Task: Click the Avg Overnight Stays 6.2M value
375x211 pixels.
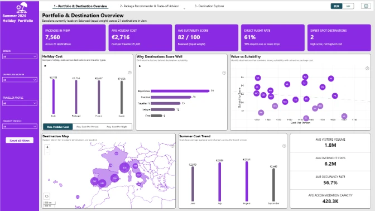Action: (330, 164)
